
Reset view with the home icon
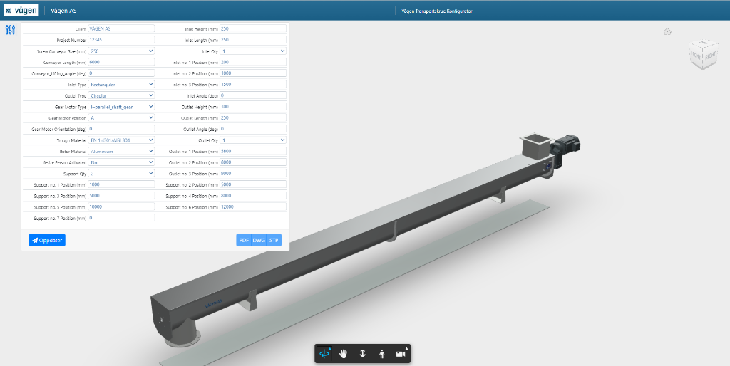[667, 31]
